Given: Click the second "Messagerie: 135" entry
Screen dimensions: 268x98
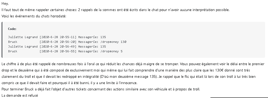Looking at the screenshot, I should (x=92, y=47).
